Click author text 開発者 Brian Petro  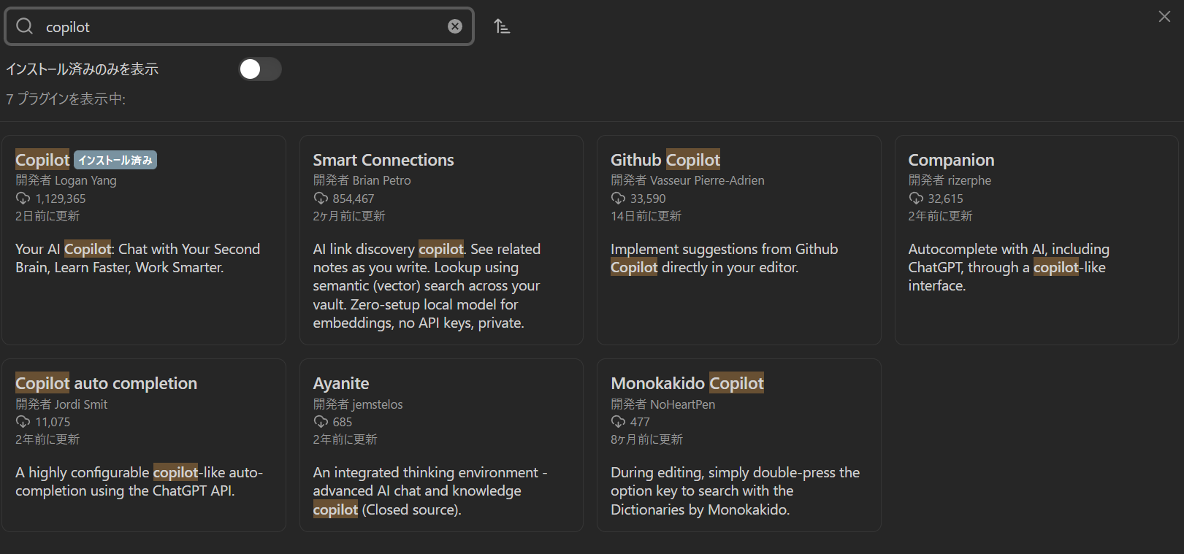362,180
